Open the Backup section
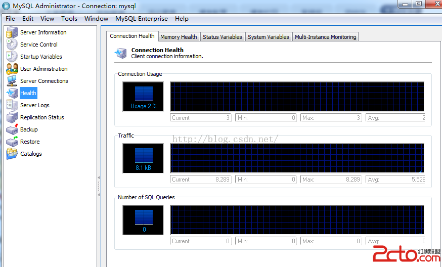The height and width of the screenshot is (267, 442). pyautogui.click(x=29, y=129)
